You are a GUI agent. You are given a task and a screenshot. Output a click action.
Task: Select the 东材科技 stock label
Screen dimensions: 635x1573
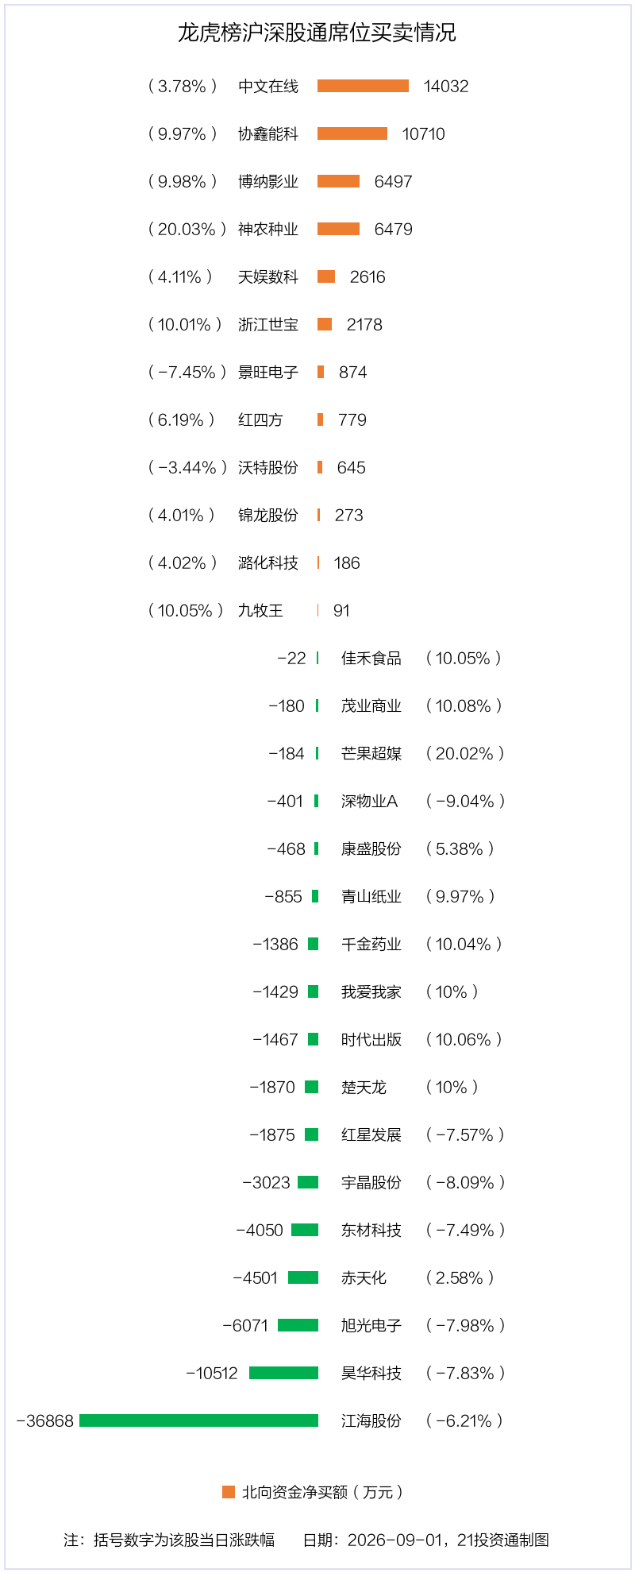tap(371, 1230)
